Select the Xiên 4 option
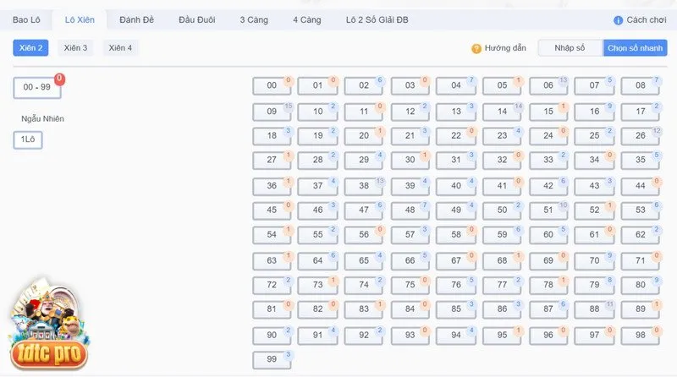 pos(120,48)
